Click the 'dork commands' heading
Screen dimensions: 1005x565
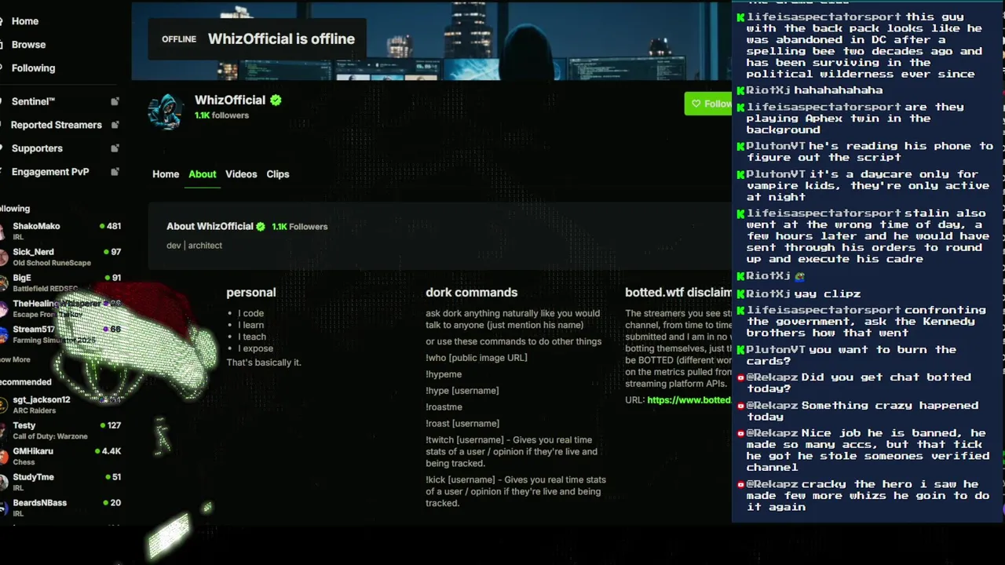[471, 292]
